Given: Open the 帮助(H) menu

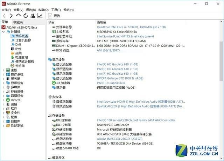Looking at the screenshot, I should point(69,10).
